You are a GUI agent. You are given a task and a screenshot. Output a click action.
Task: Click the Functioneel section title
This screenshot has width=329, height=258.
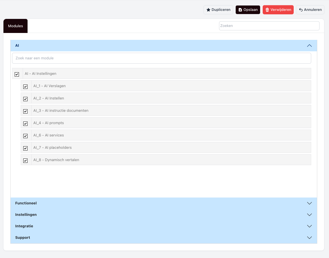click(x=26, y=203)
